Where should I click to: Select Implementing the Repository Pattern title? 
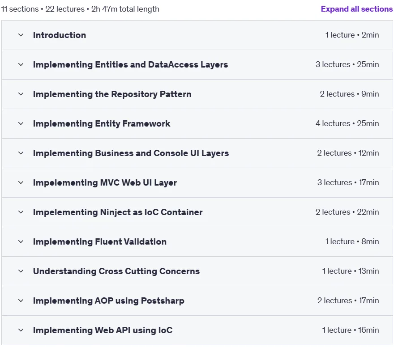pyautogui.click(x=112, y=94)
